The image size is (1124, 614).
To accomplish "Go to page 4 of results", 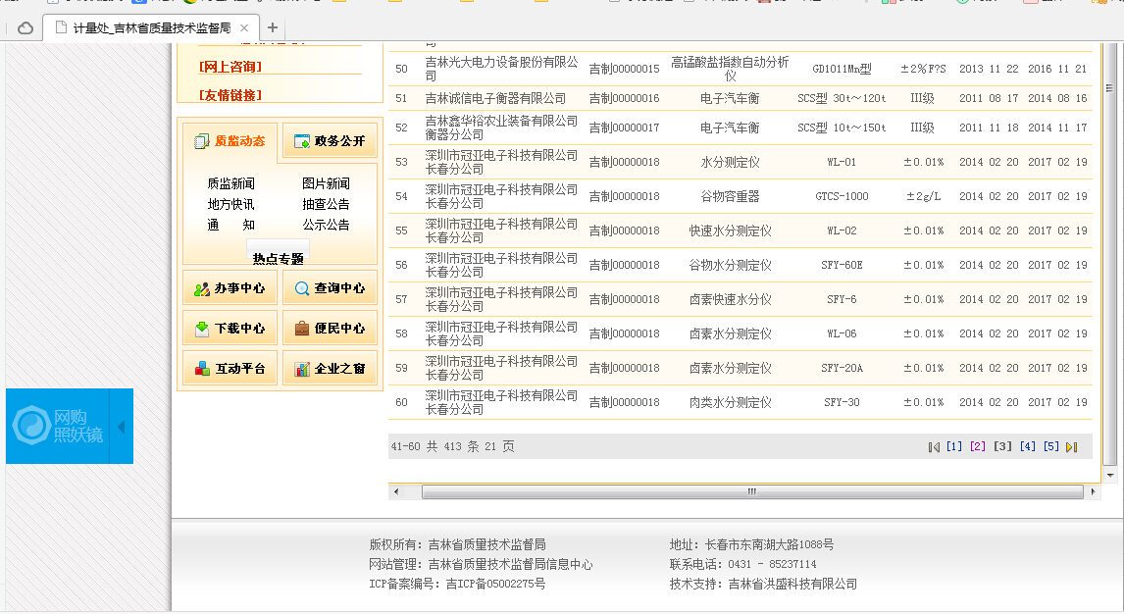I will click(x=1027, y=446).
